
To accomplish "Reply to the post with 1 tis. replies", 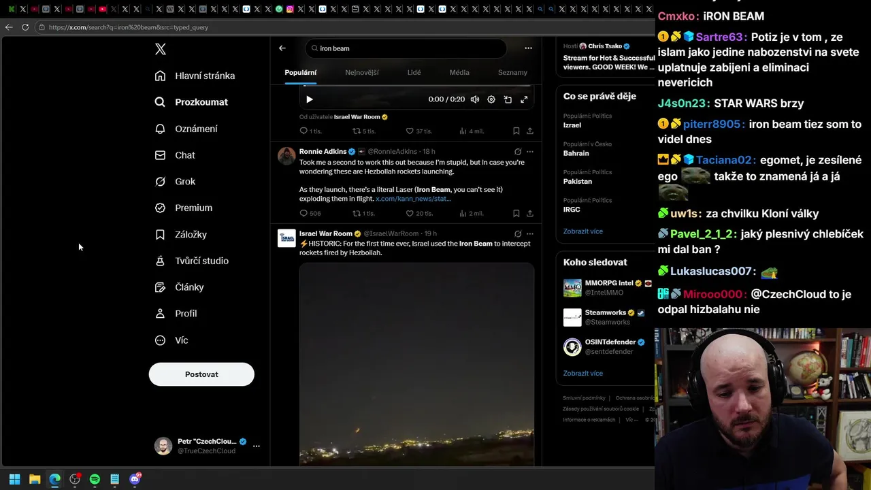I will tap(310, 131).
